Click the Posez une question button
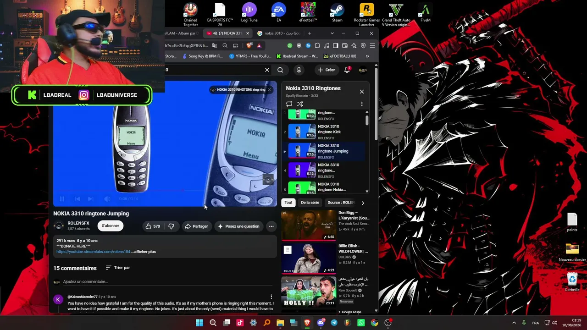Screen dimensions: 587x330 tap(238, 226)
